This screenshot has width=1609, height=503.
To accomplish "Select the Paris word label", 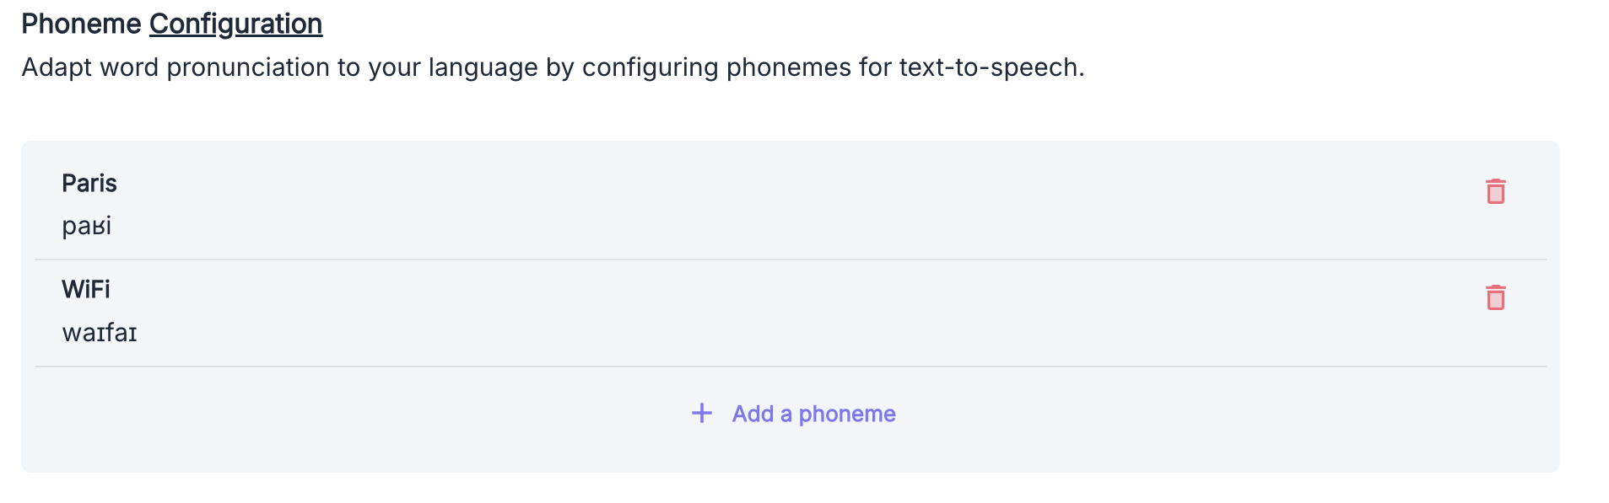I will point(89,183).
